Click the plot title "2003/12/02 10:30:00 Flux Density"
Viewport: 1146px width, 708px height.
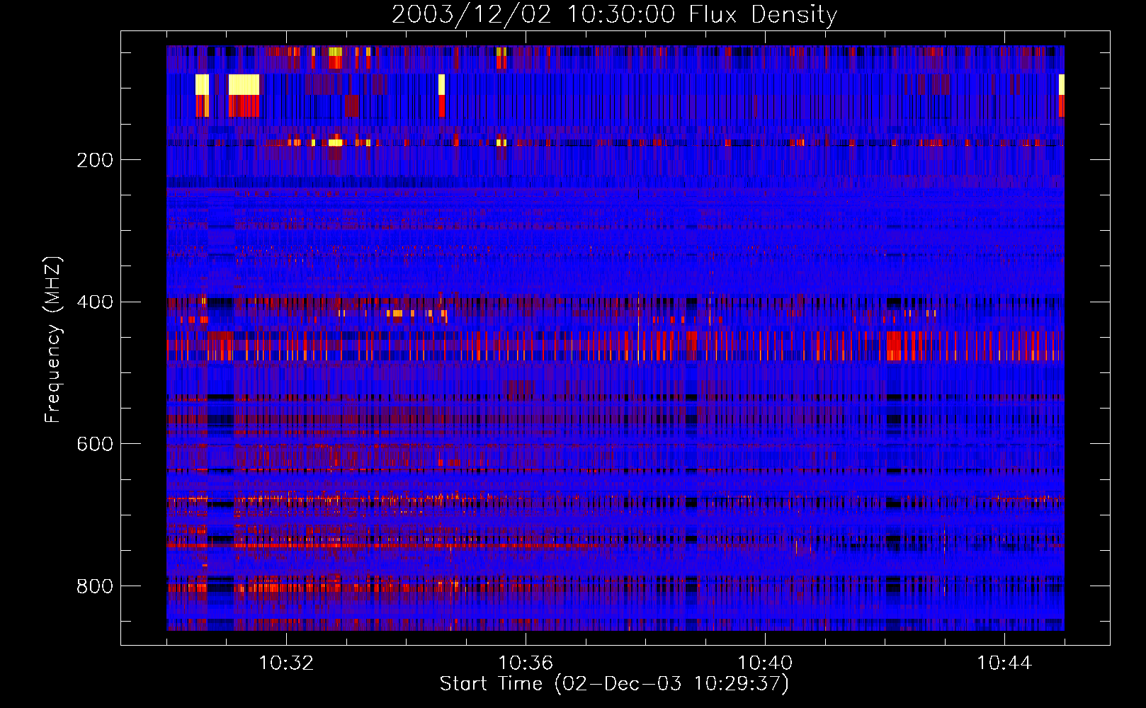coord(614,14)
